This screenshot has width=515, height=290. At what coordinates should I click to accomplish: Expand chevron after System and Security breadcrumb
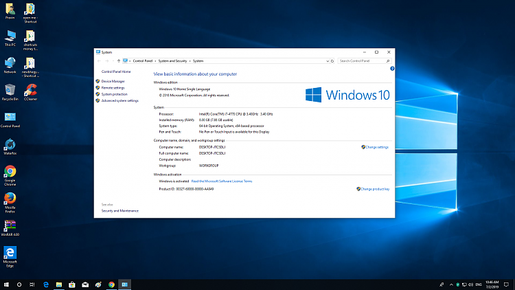point(190,61)
